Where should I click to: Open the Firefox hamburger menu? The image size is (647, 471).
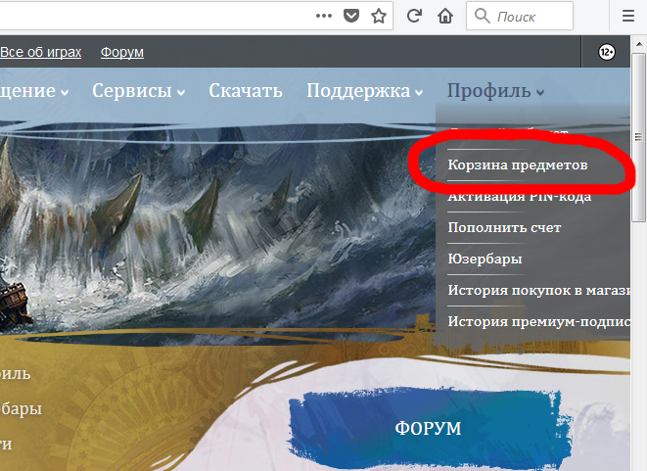coord(628,16)
